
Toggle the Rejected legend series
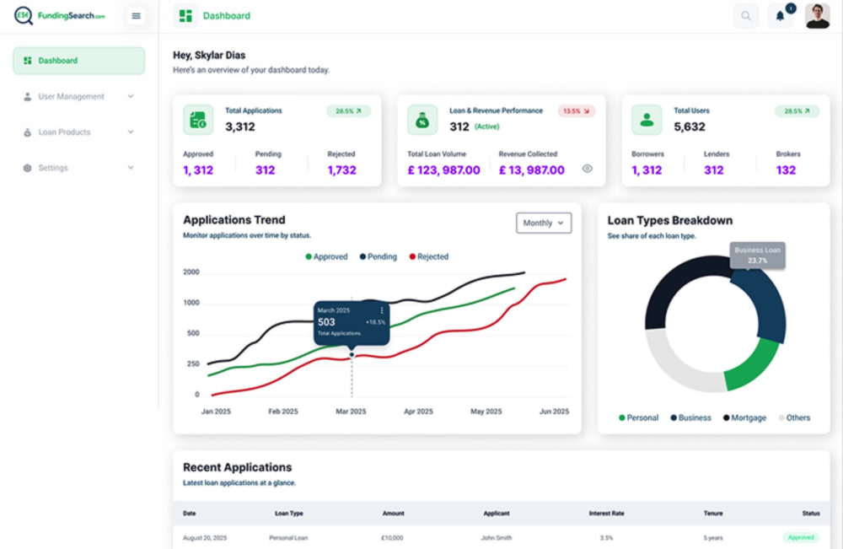tap(429, 256)
